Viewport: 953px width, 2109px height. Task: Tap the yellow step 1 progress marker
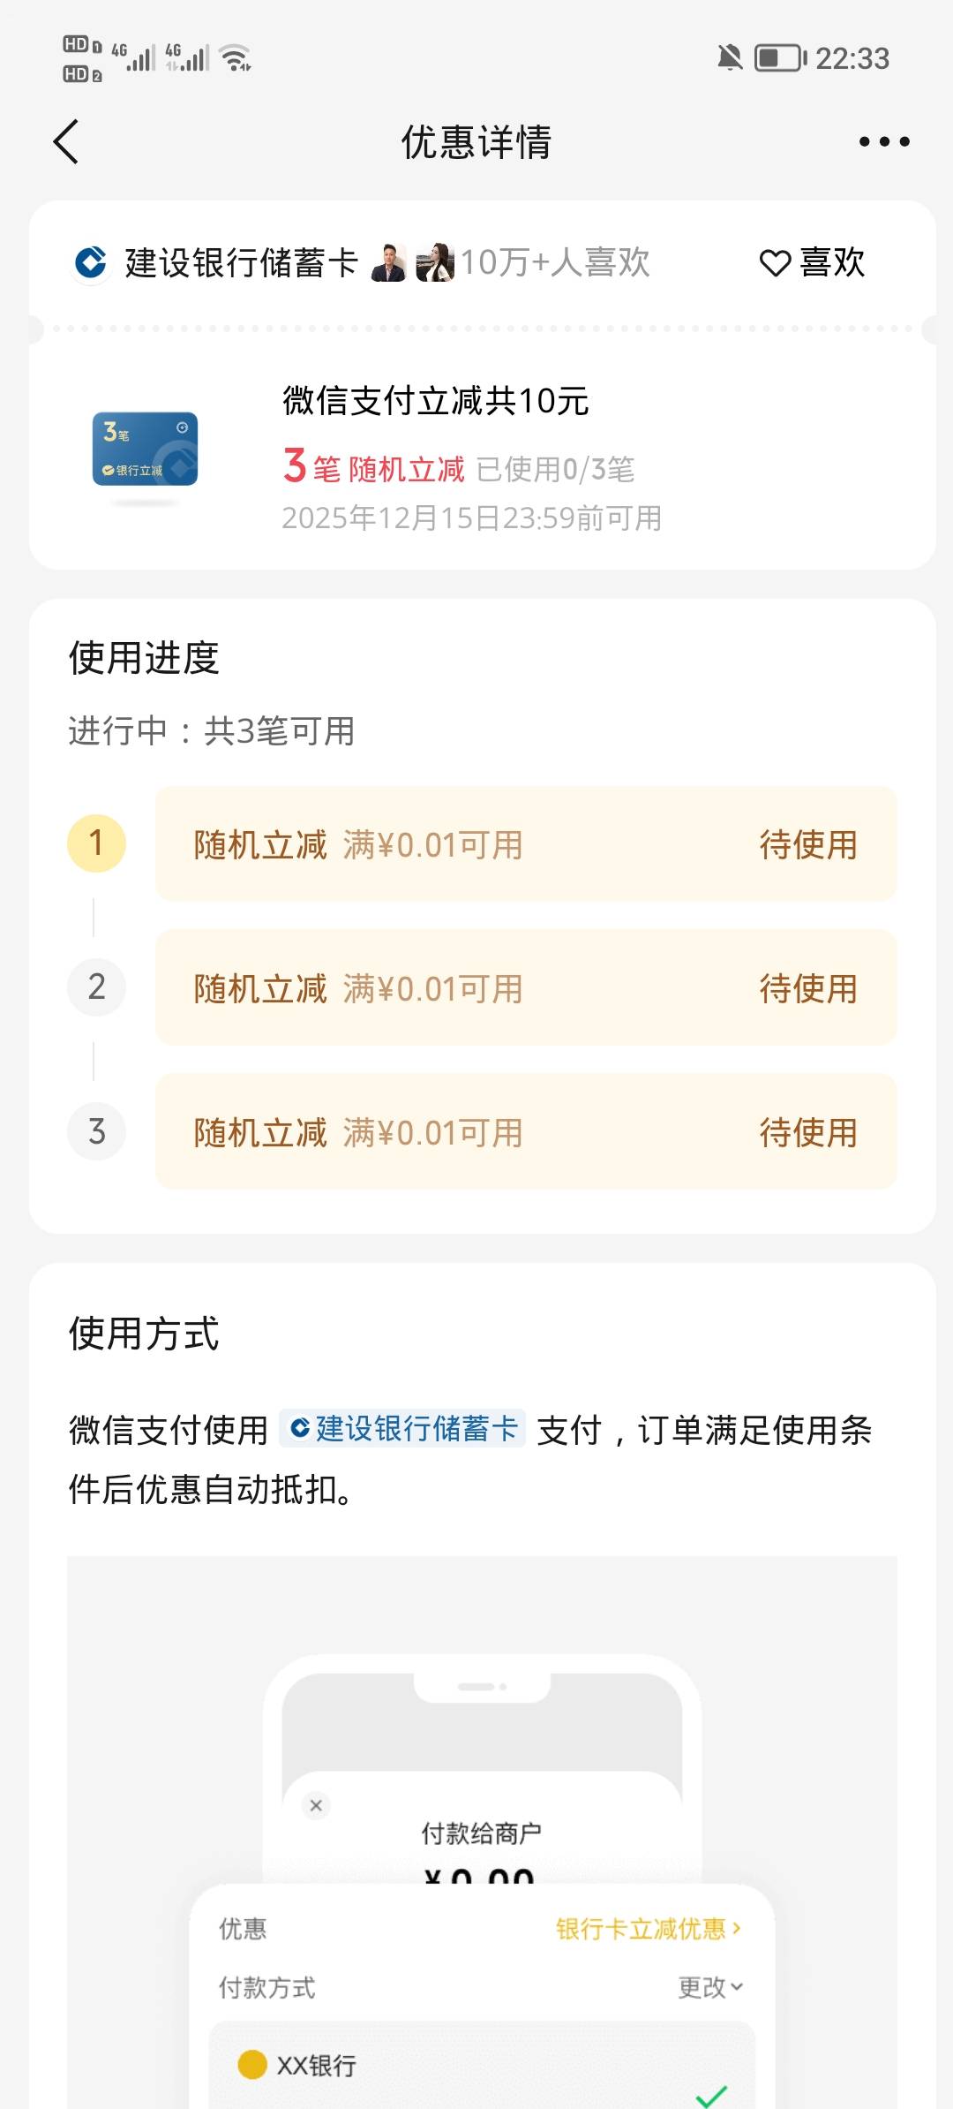tap(96, 843)
